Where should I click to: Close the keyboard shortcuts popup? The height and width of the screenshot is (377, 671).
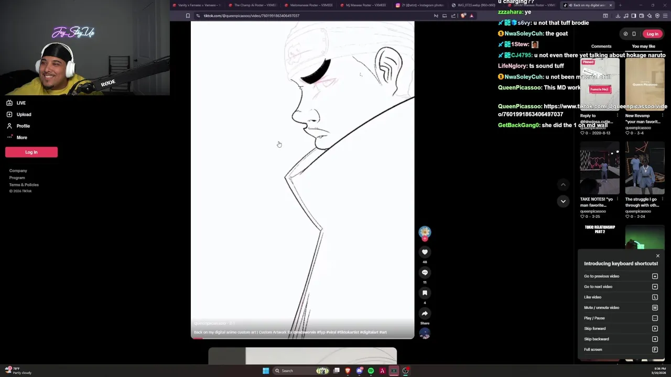coord(658,256)
